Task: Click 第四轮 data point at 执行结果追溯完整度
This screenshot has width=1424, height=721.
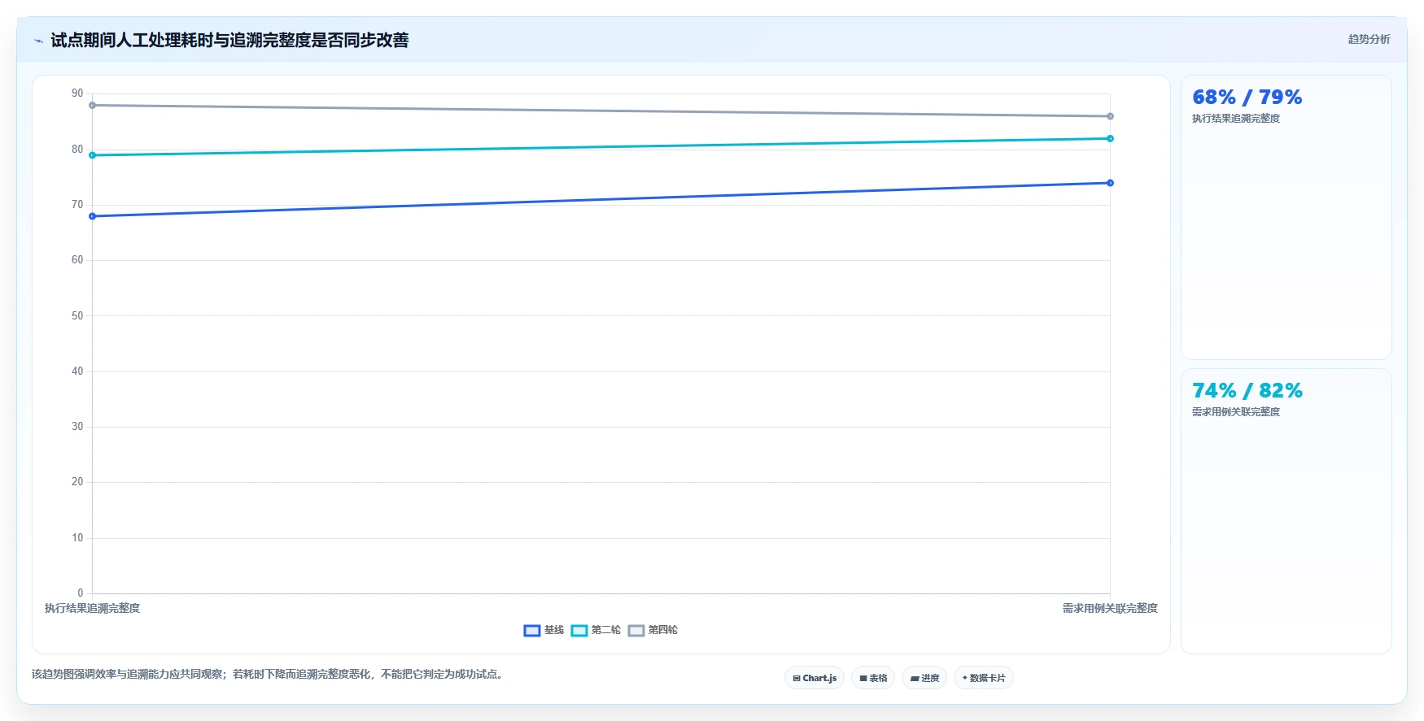Action: pyautogui.click(x=92, y=105)
